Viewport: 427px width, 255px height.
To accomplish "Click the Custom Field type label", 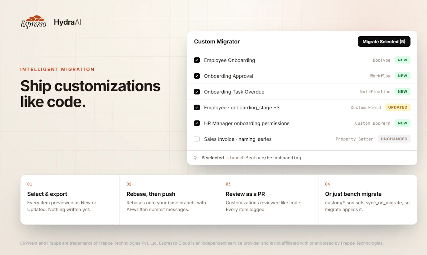I will (366, 107).
